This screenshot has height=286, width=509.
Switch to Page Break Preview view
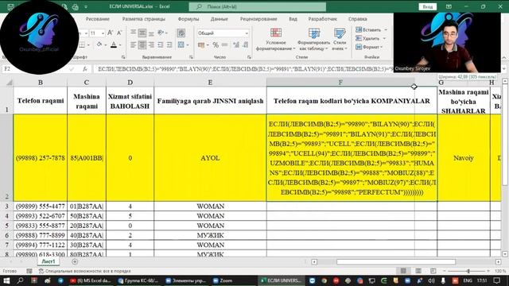coord(433,271)
